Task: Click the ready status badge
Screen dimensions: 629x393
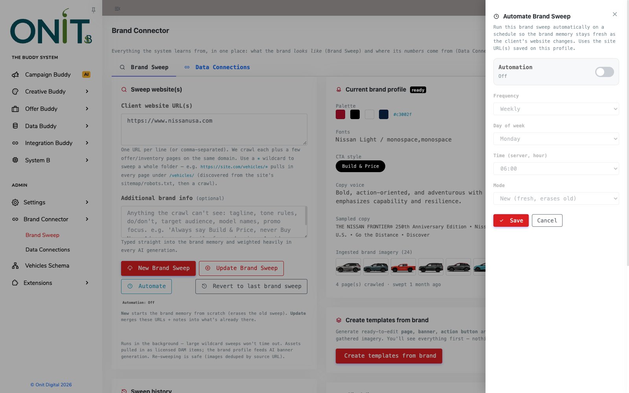Action: (418, 90)
